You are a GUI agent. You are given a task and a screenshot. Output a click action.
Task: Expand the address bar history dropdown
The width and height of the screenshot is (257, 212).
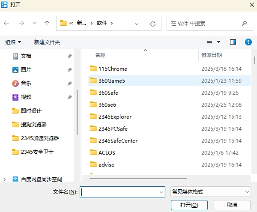pyautogui.click(x=137, y=24)
